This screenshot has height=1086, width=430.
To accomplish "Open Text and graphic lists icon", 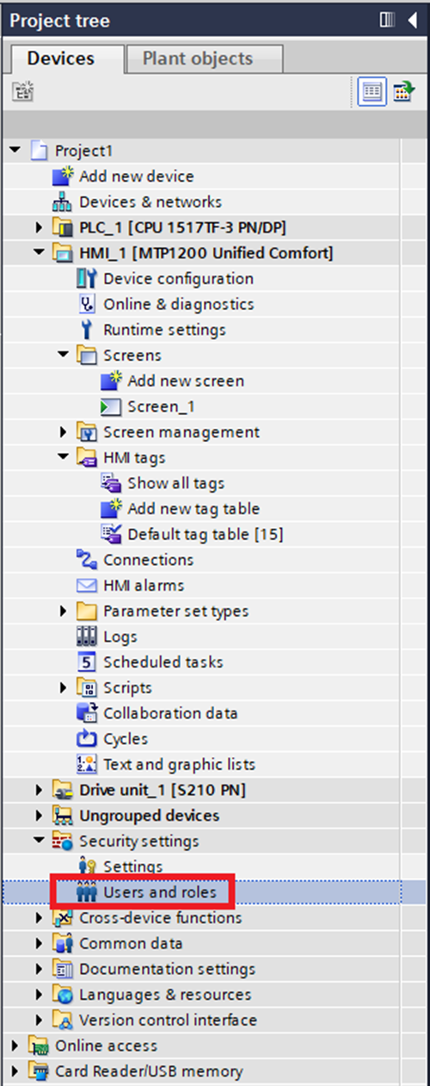I will pos(88,764).
